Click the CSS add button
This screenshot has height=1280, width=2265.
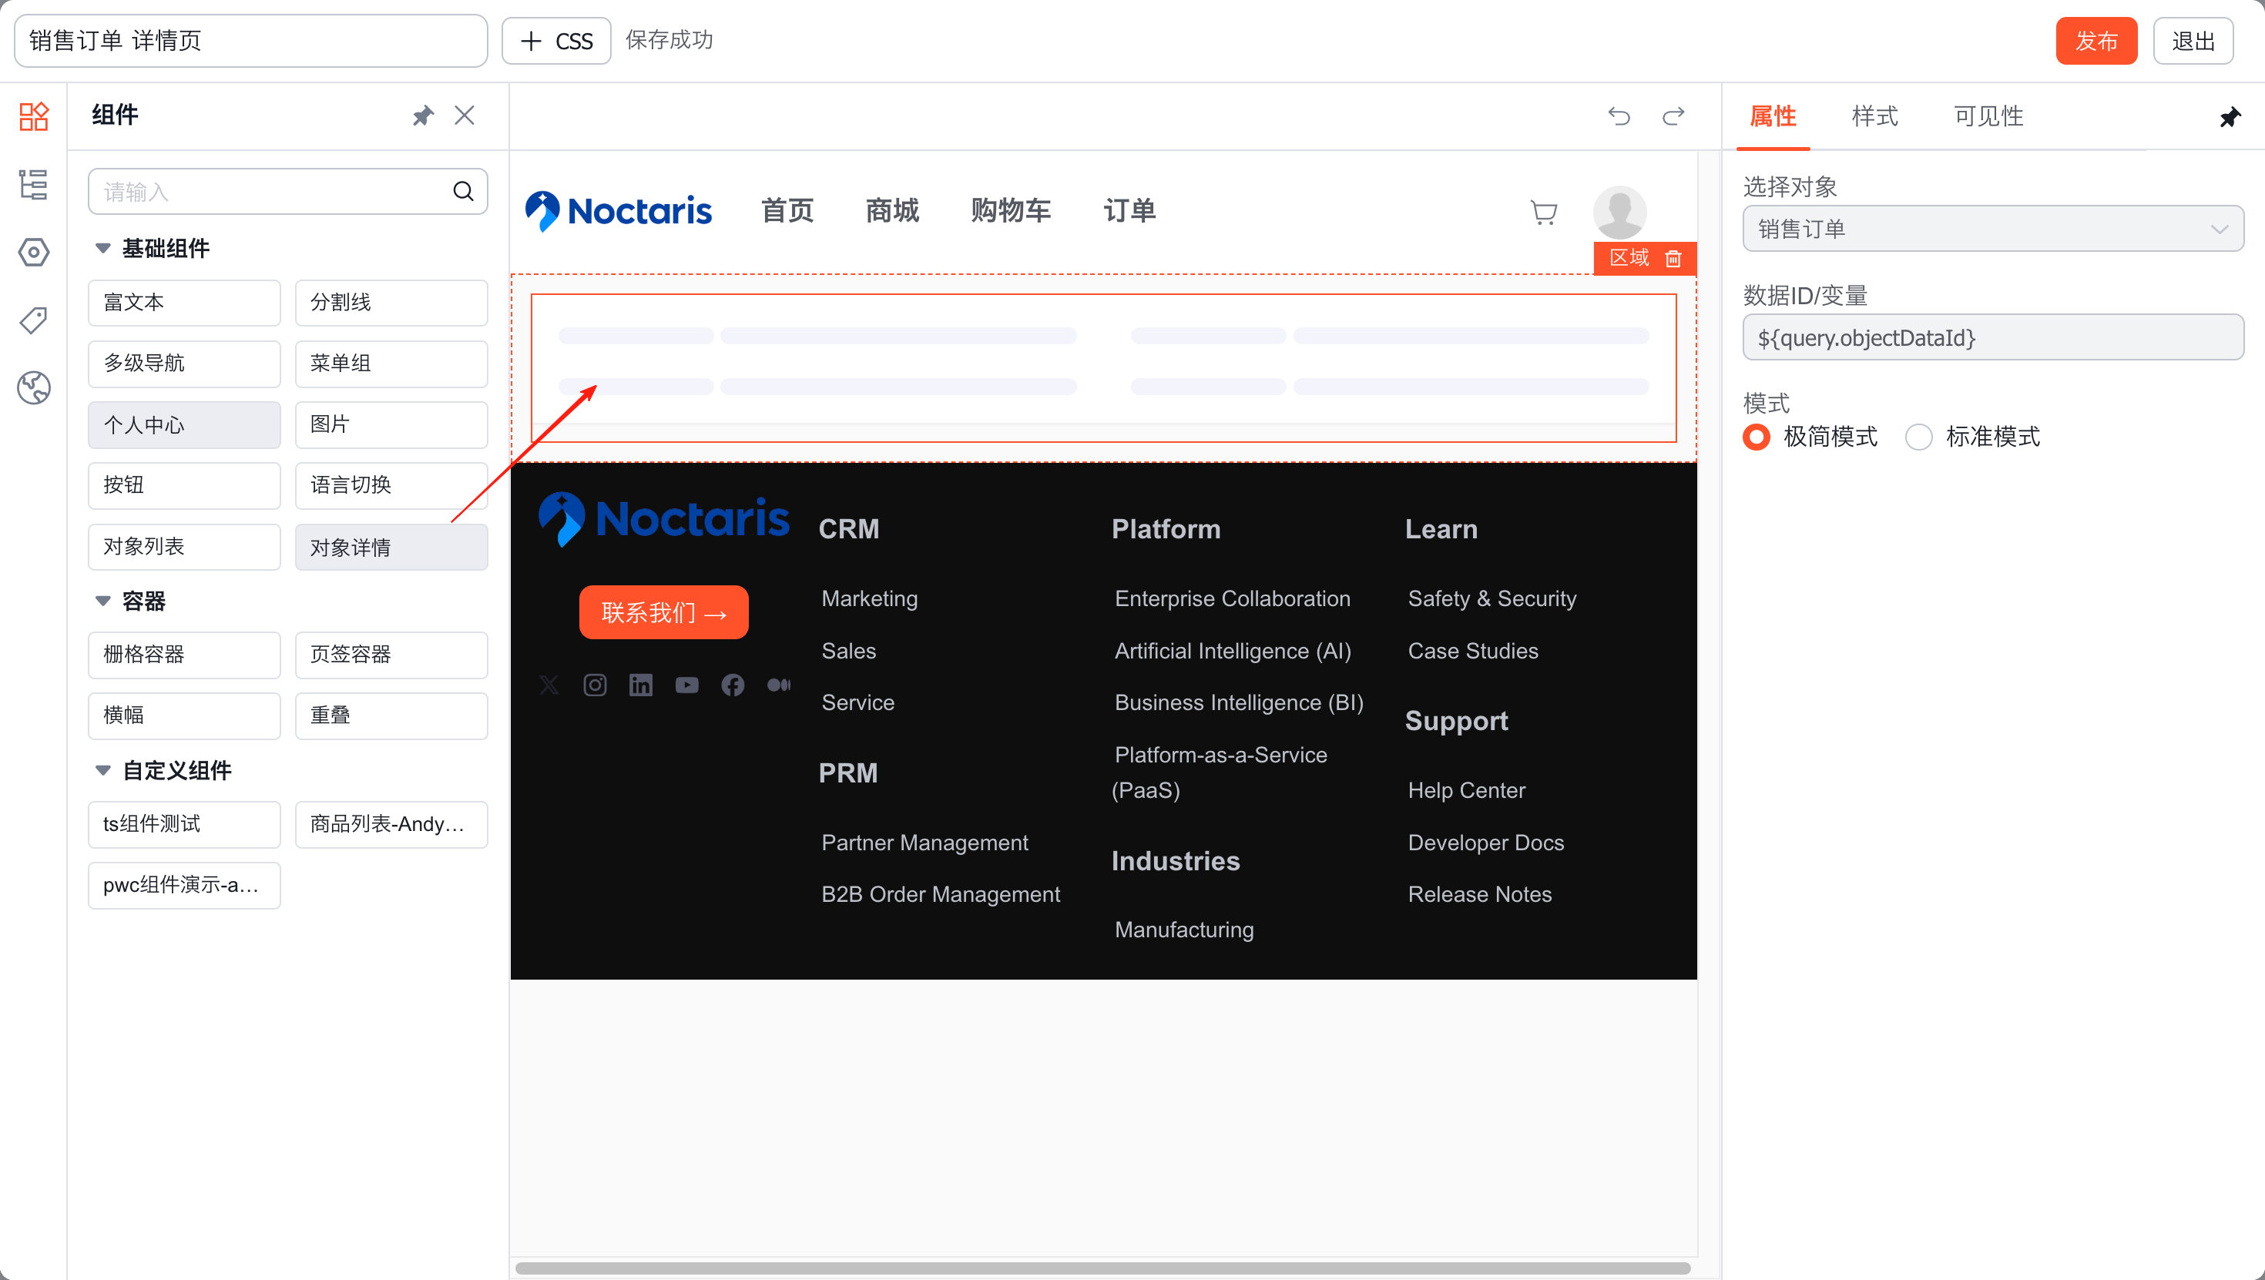556,41
